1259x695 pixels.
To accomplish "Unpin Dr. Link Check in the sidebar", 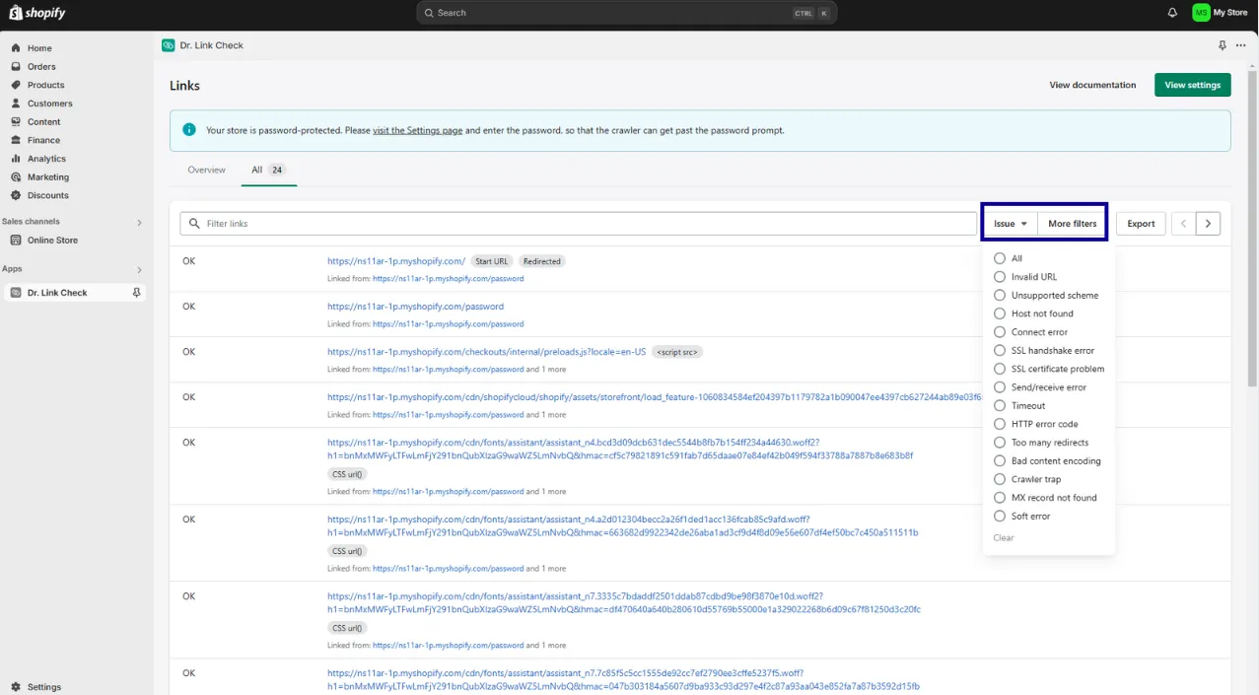I will pyautogui.click(x=136, y=293).
